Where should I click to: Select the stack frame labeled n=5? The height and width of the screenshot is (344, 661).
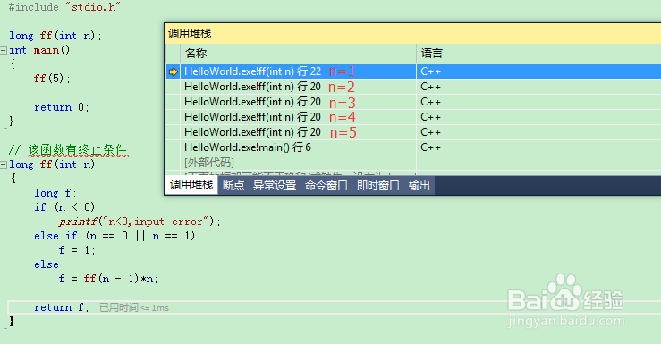point(413,132)
